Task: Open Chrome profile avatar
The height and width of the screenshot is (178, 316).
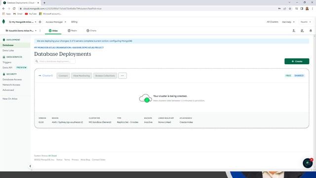Action: 307,8
